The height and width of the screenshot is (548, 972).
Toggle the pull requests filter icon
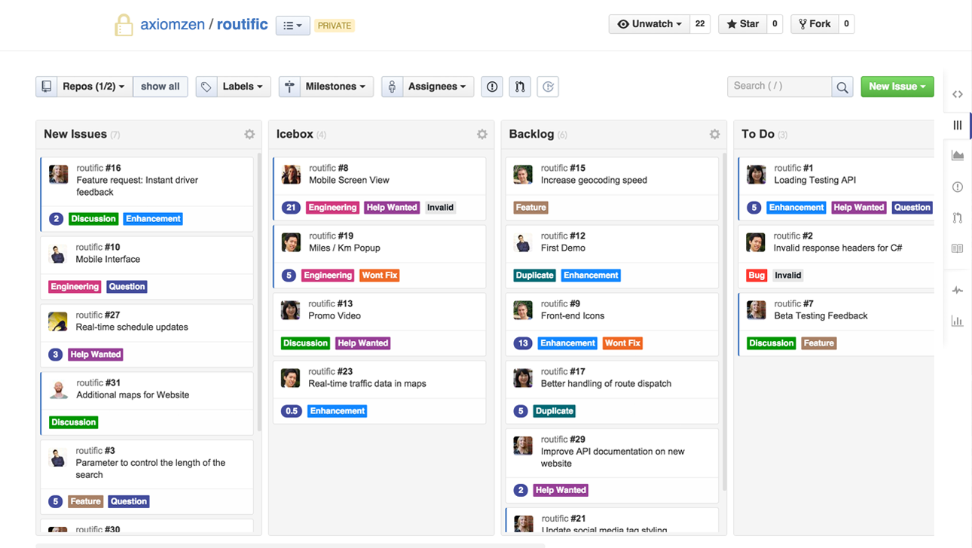click(520, 87)
